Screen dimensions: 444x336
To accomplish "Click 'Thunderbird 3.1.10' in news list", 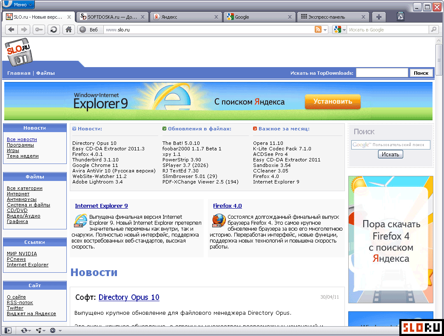I will tap(95, 160).
